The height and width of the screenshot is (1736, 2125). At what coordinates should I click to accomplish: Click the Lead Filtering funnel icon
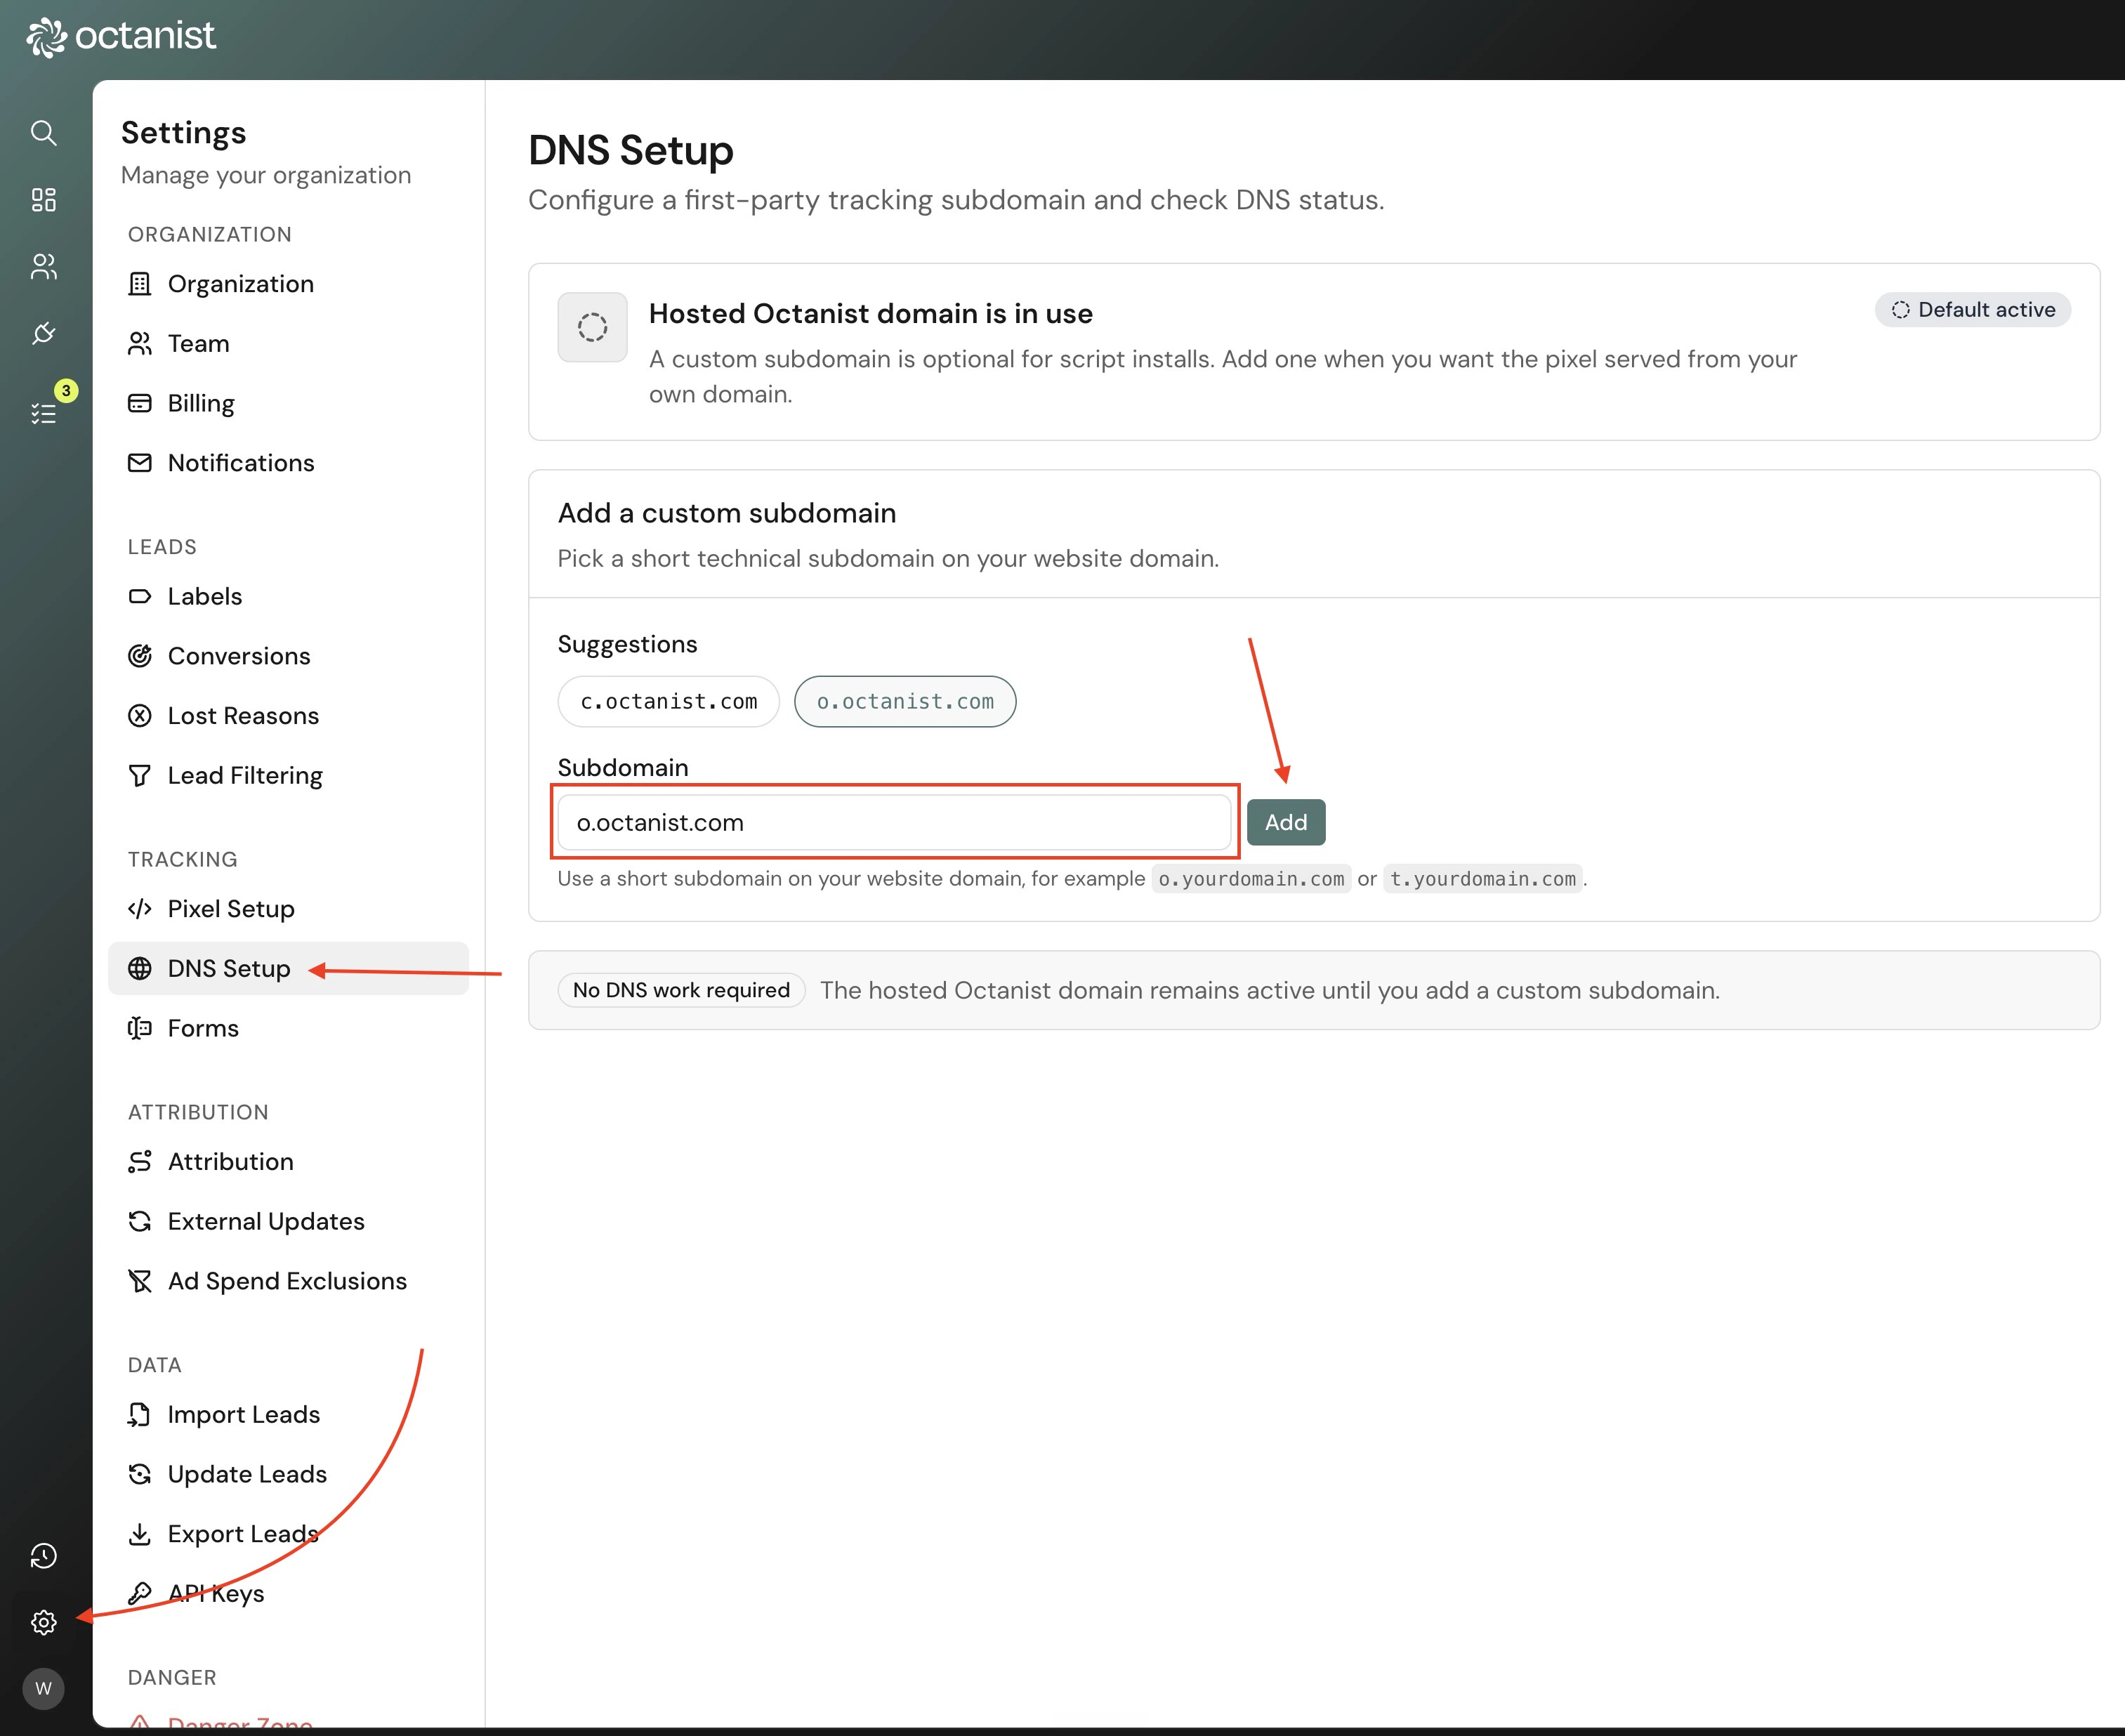[140, 776]
